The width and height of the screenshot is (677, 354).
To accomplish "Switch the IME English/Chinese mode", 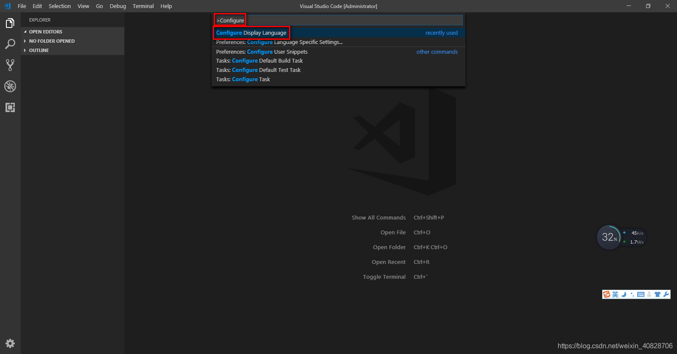I will point(615,294).
